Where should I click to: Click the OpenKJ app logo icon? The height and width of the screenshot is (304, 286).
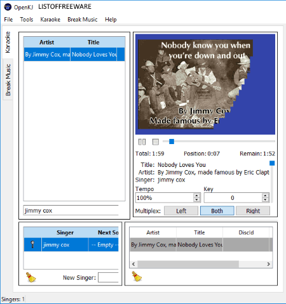8,7
